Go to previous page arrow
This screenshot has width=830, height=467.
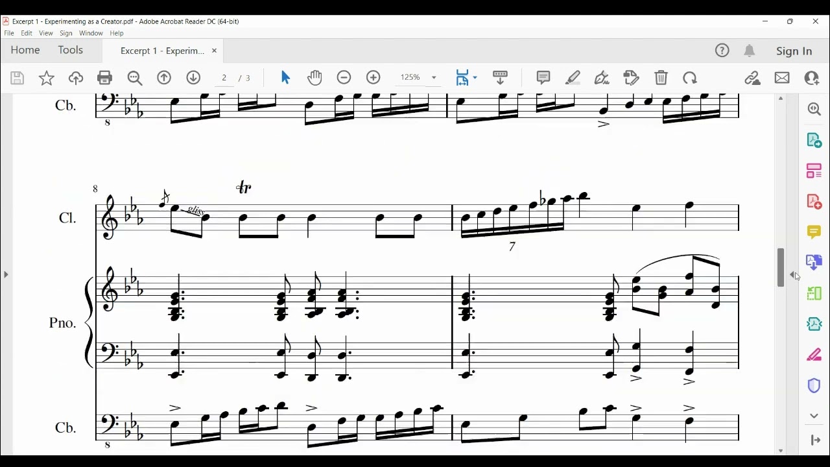pyautogui.click(x=164, y=78)
